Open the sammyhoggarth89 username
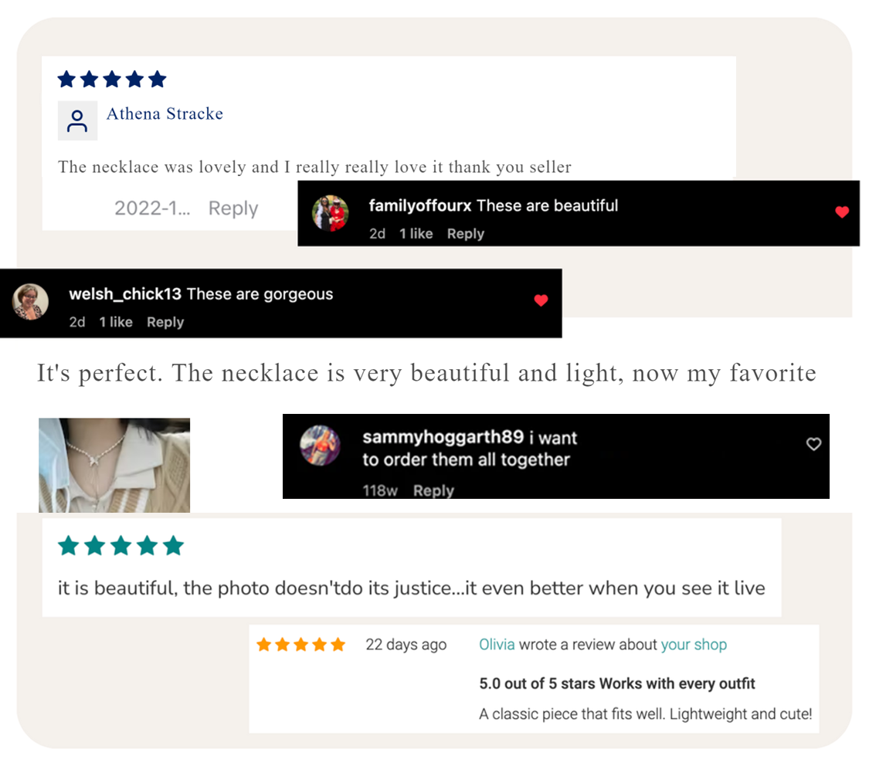The width and height of the screenshot is (869, 766). click(443, 437)
